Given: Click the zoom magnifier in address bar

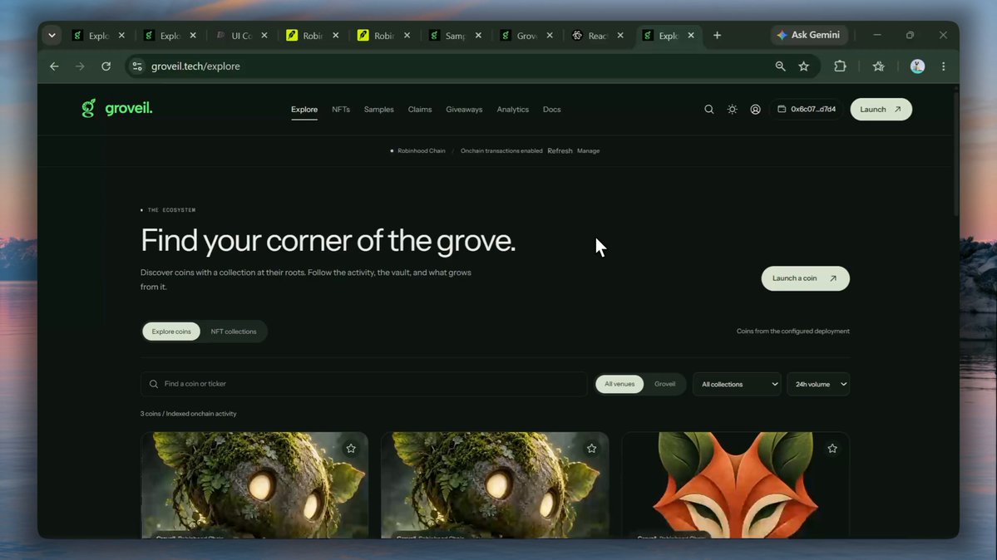Looking at the screenshot, I should click(x=780, y=66).
